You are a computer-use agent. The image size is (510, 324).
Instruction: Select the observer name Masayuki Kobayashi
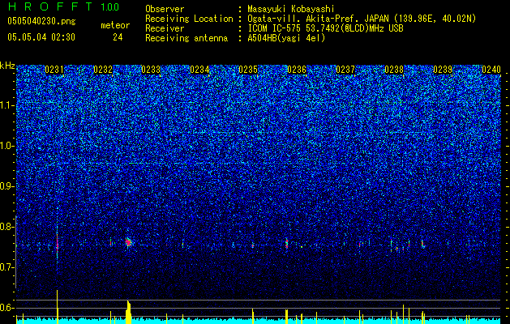[291, 9]
